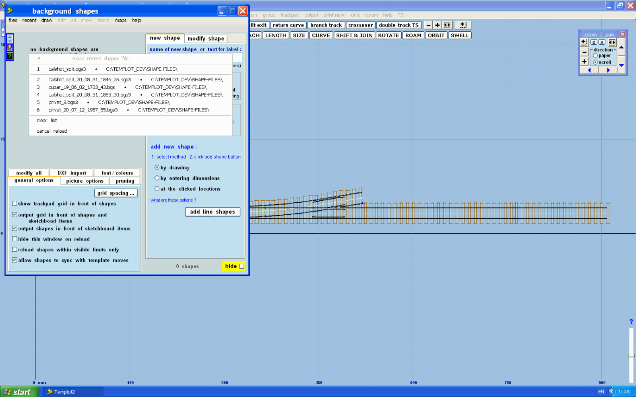Image resolution: width=636 pixels, height=397 pixels.
Task: Open the Windows start menu
Action: [x=19, y=392]
